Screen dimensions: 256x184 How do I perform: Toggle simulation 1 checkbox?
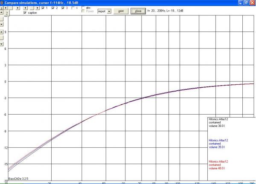[42, 8]
